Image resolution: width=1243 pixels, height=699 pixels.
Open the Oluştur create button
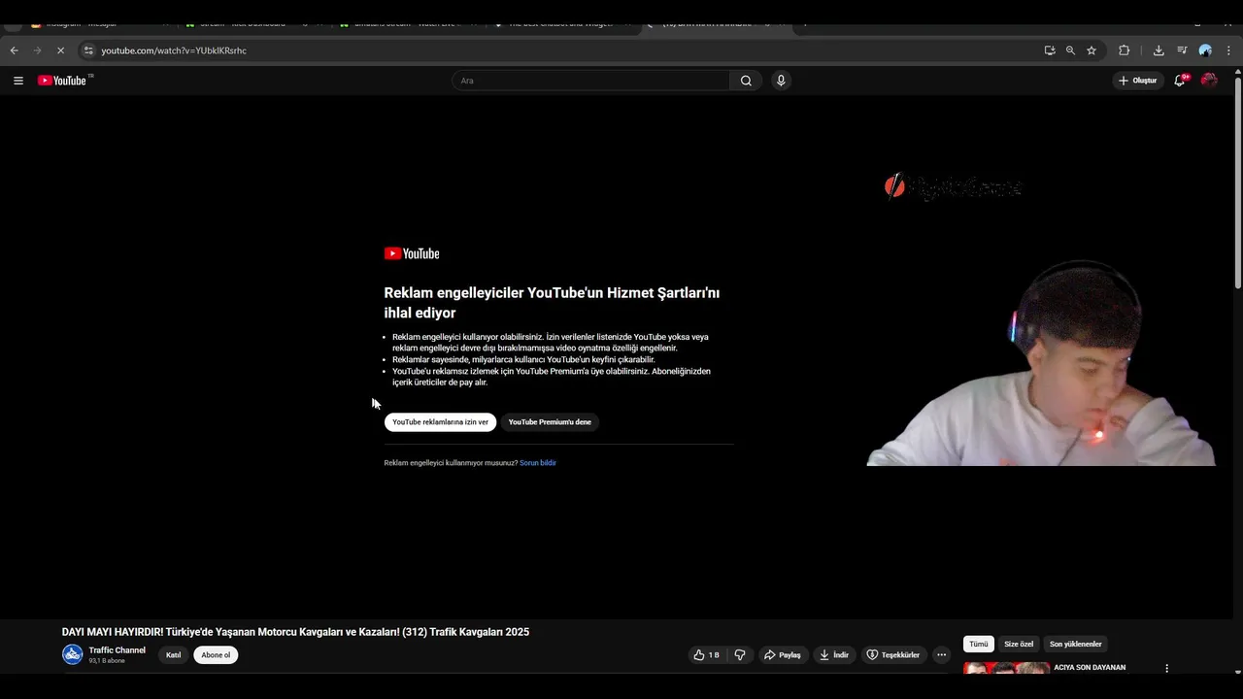click(x=1138, y=81)
